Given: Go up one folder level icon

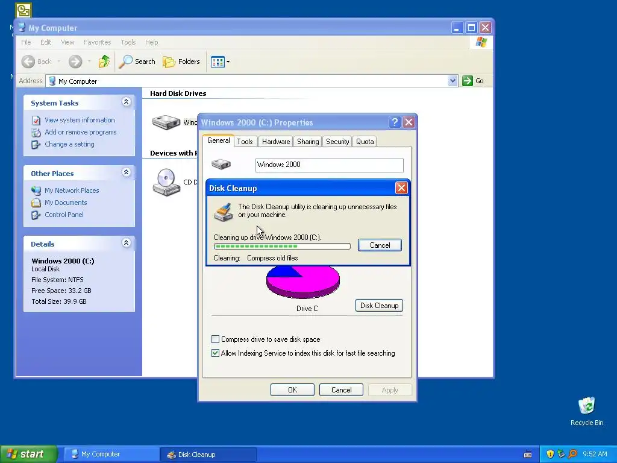Looking at the screenshot, I should (x=104, y=61).
